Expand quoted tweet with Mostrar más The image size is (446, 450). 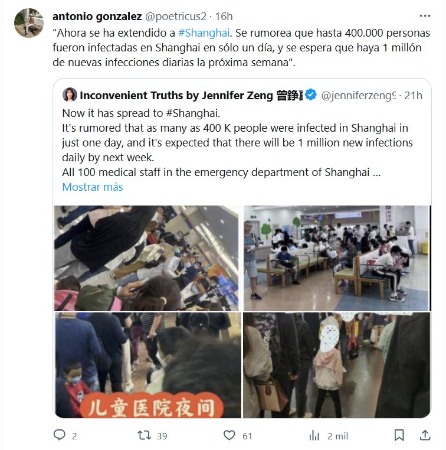pyautogui.click(x=93, y=187)
